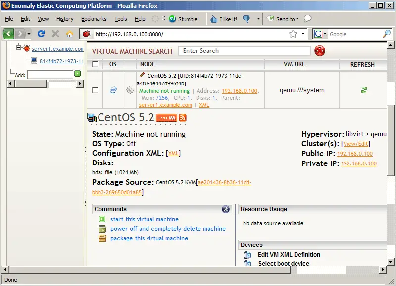Reload the page with the Refresh icon
This screenshot has height=286, width=396.
pos(41,34)
